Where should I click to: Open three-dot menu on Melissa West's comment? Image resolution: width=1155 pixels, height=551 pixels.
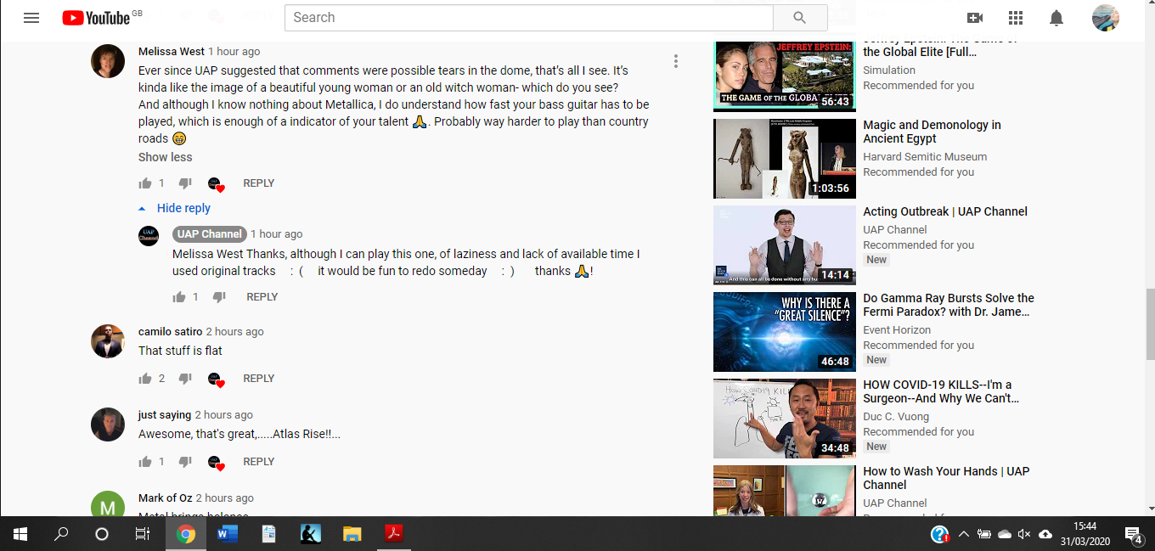676,61
